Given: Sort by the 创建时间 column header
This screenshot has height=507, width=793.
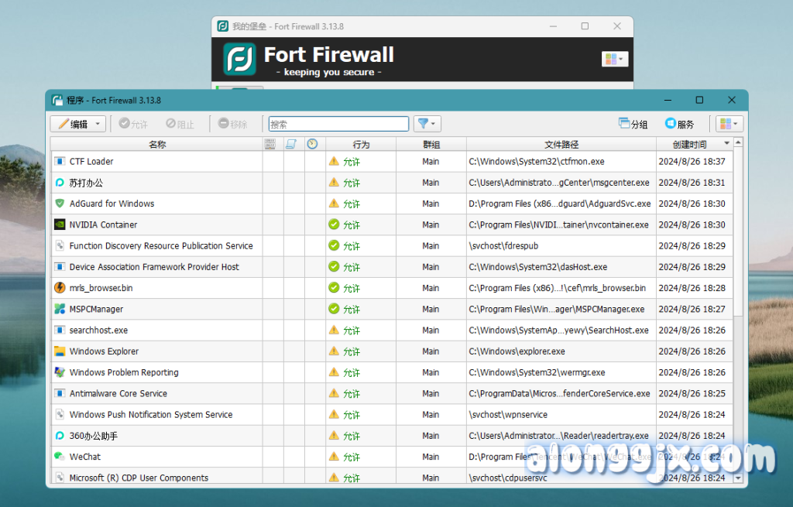Looking at the screenshot, I should point(689,144).
